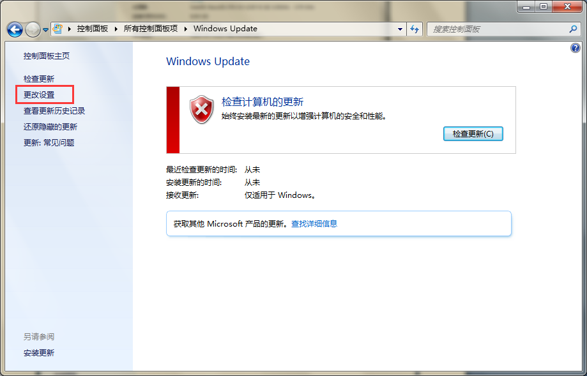Open the address bar history dropdown
Image resolution: width=587 pixels, height=376 pixels.
400,29
